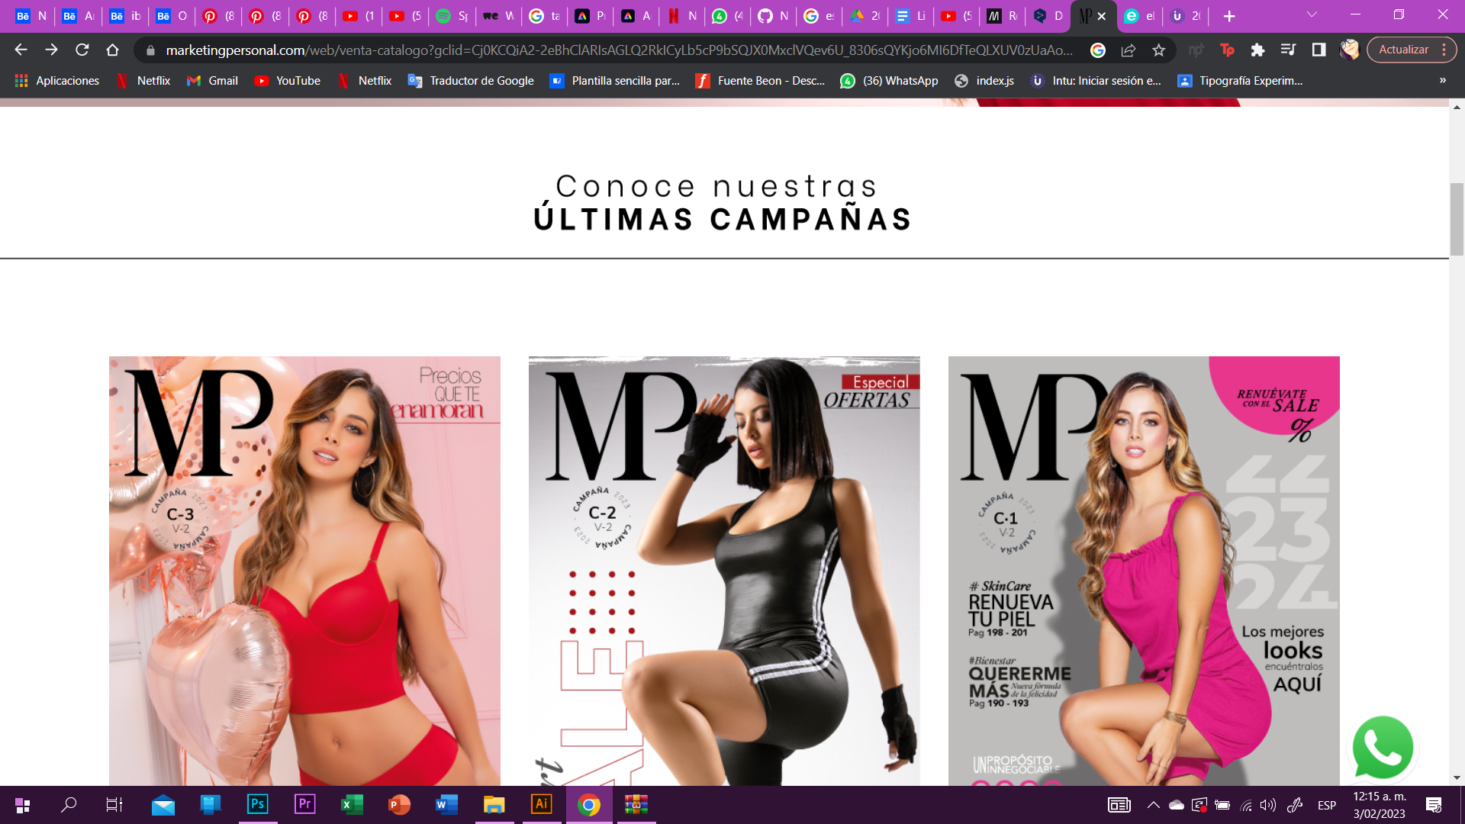This screenshot has height=824, width=1465.
Task: Open the Chrome profile avatar
Action: 1349,50
